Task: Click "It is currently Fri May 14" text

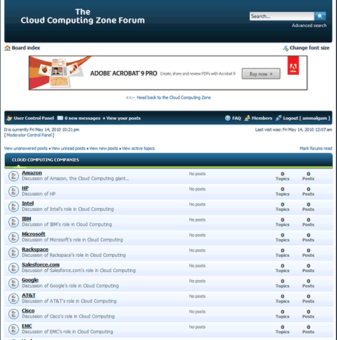Action: pos(42,130)
